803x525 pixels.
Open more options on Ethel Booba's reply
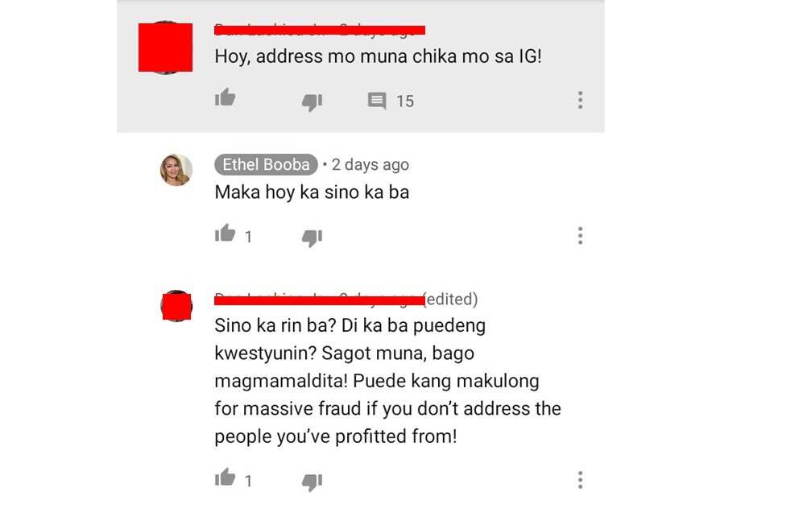(580, 236)
